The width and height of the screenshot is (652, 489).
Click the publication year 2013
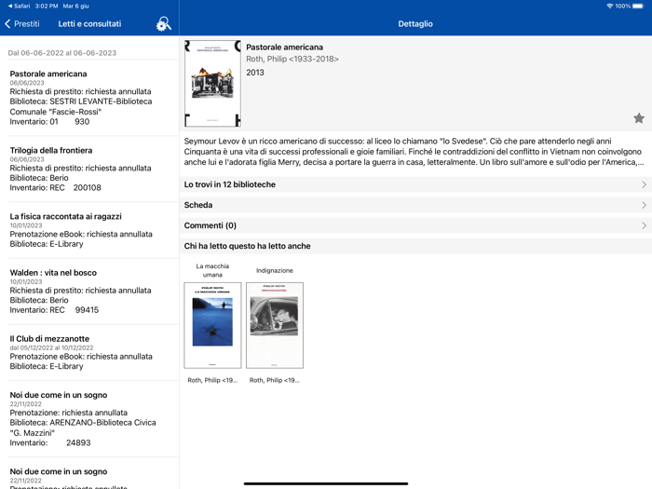pyautogui.click(x=255, y=73)
